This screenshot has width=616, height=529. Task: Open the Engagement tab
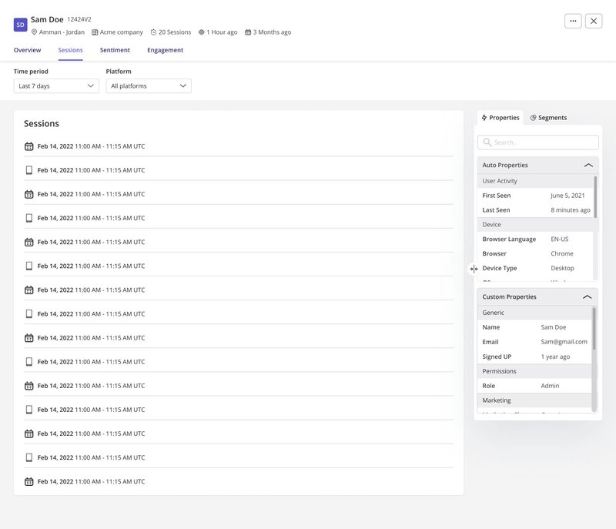coord(165,50)
